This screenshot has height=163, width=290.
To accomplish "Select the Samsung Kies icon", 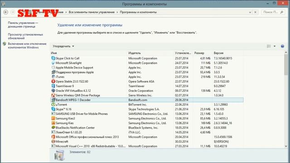I will 53,123.
